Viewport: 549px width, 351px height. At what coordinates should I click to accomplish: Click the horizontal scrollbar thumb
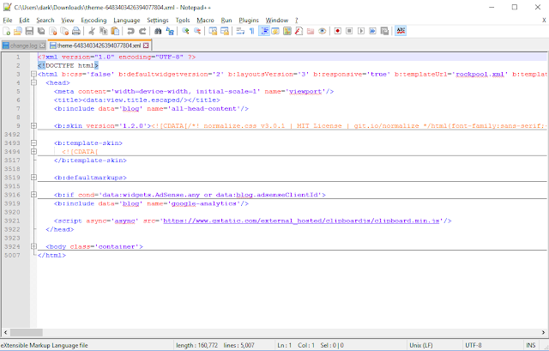pos(27,332)
